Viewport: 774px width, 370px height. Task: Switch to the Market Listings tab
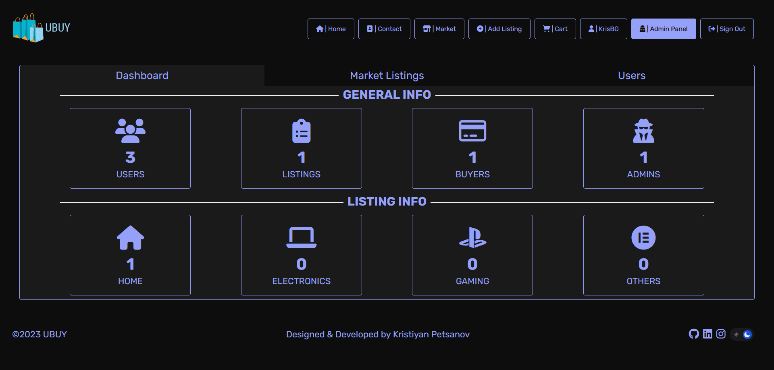click(387, 75)
